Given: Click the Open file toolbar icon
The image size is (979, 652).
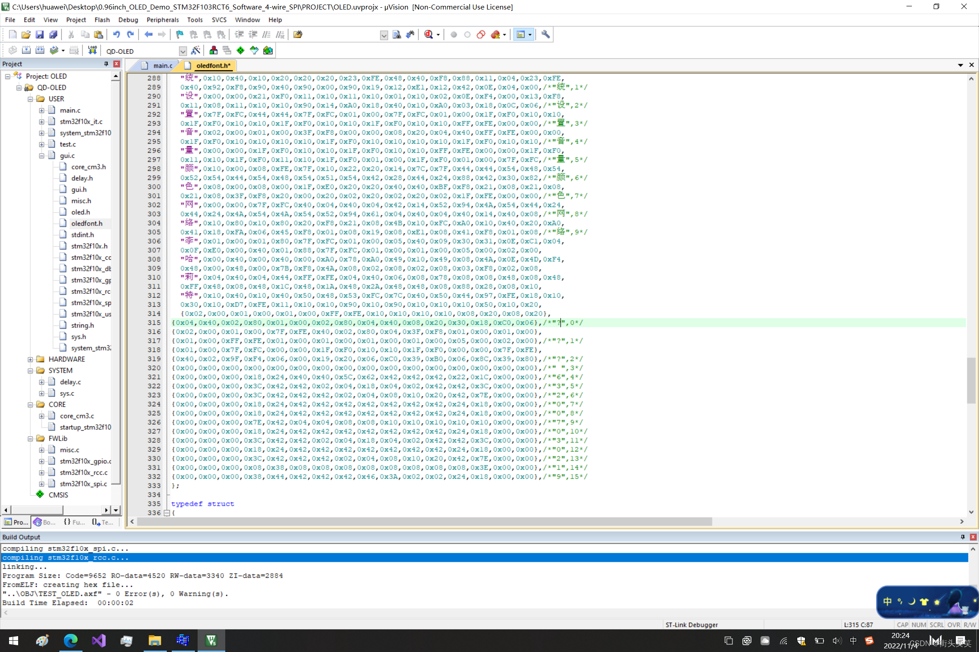Looking at the screenshot, I should pyautogui.click(x=26, y=34).
